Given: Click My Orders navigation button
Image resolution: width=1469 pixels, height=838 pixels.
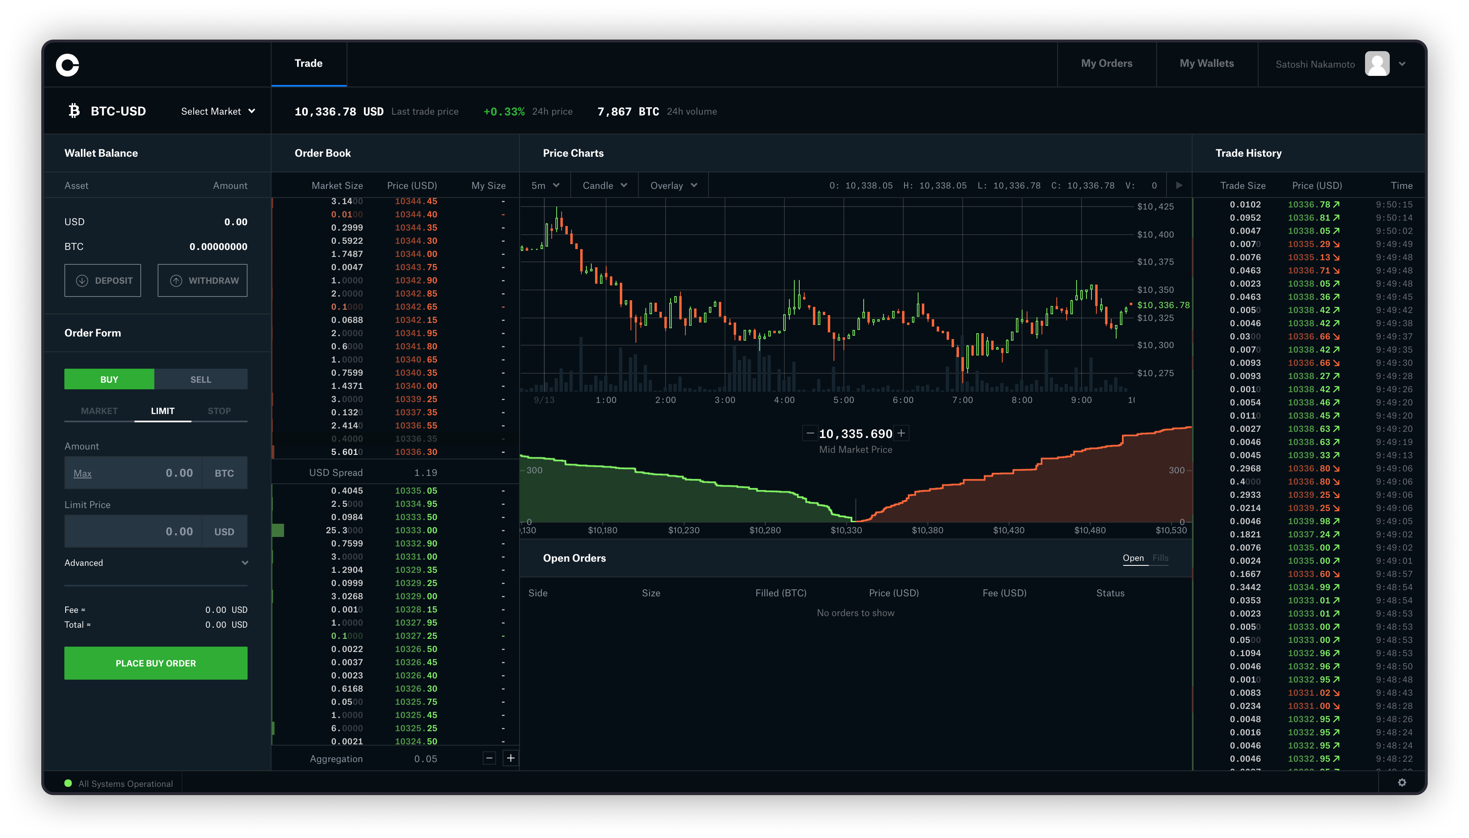Looking at the screenshot, I should pyautogui.click(x=1107, y=63).
